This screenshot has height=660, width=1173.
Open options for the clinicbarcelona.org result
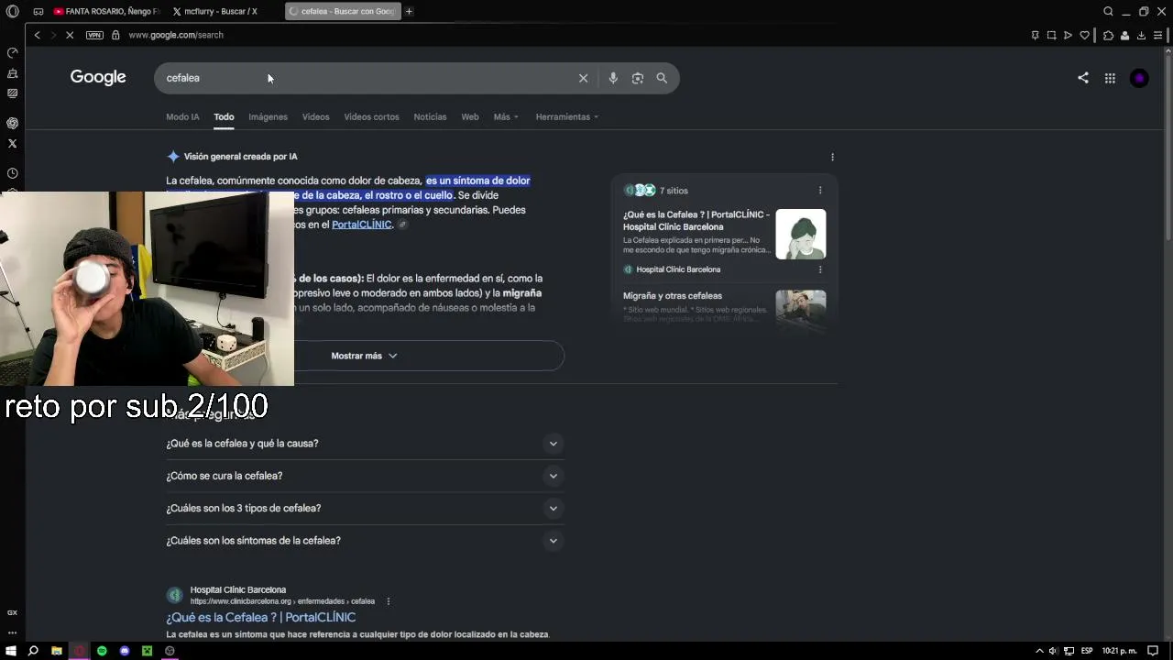pos(389,601)
